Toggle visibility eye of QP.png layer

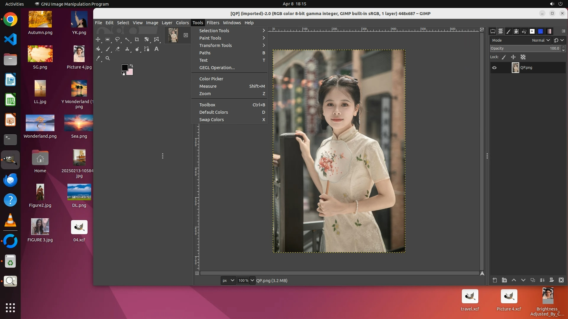494,68
